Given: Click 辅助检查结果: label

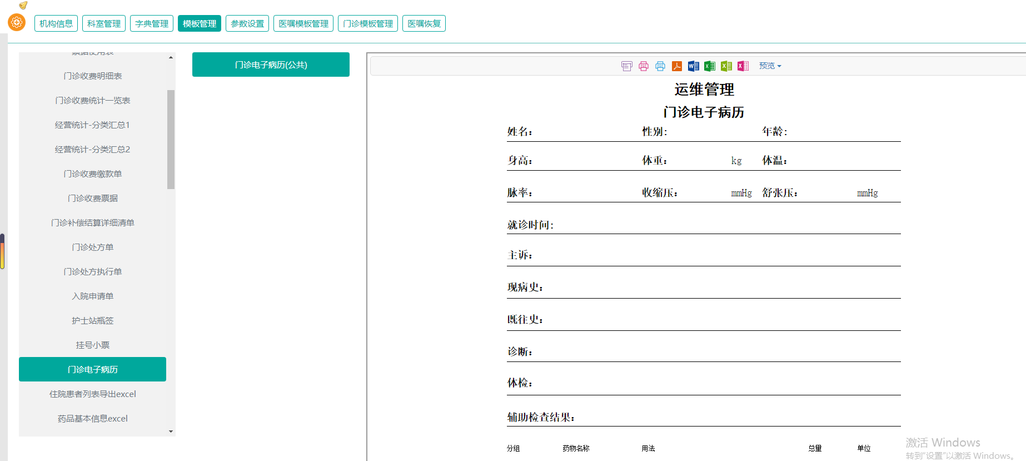Looking at the screenshot, I should coord(541,418).
